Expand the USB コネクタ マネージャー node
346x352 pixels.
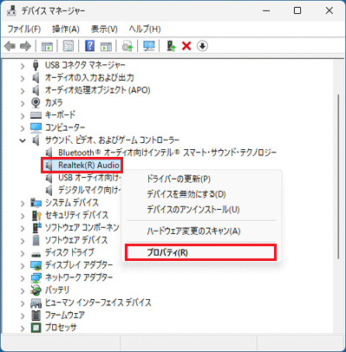tap(23, 66)
